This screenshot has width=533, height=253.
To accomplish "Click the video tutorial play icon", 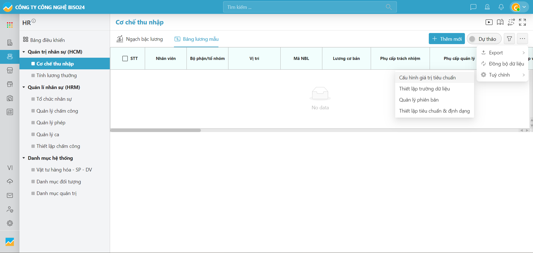I will click(x=489, y=22).
